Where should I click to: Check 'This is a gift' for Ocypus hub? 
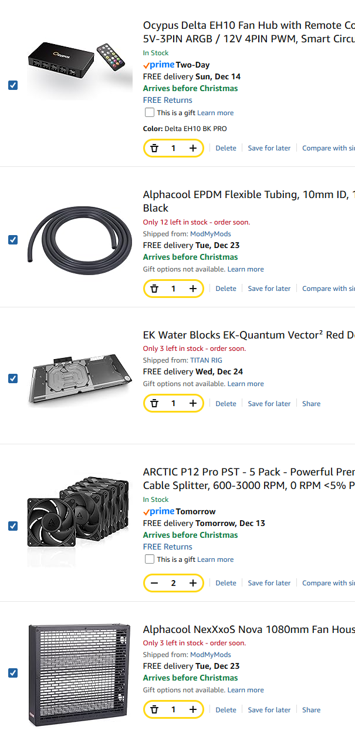coord(150,112)
